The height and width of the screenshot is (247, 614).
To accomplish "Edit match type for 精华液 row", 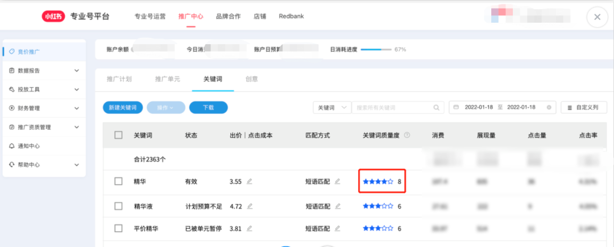I will [x=337, y=206].
